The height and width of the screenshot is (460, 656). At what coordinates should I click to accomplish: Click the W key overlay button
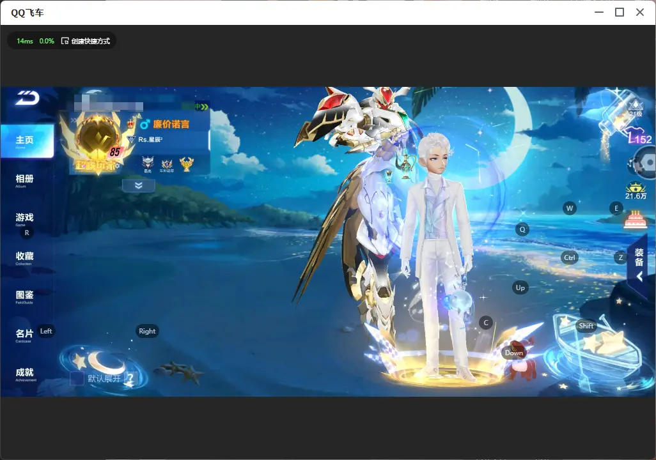(x=570, y=208)
